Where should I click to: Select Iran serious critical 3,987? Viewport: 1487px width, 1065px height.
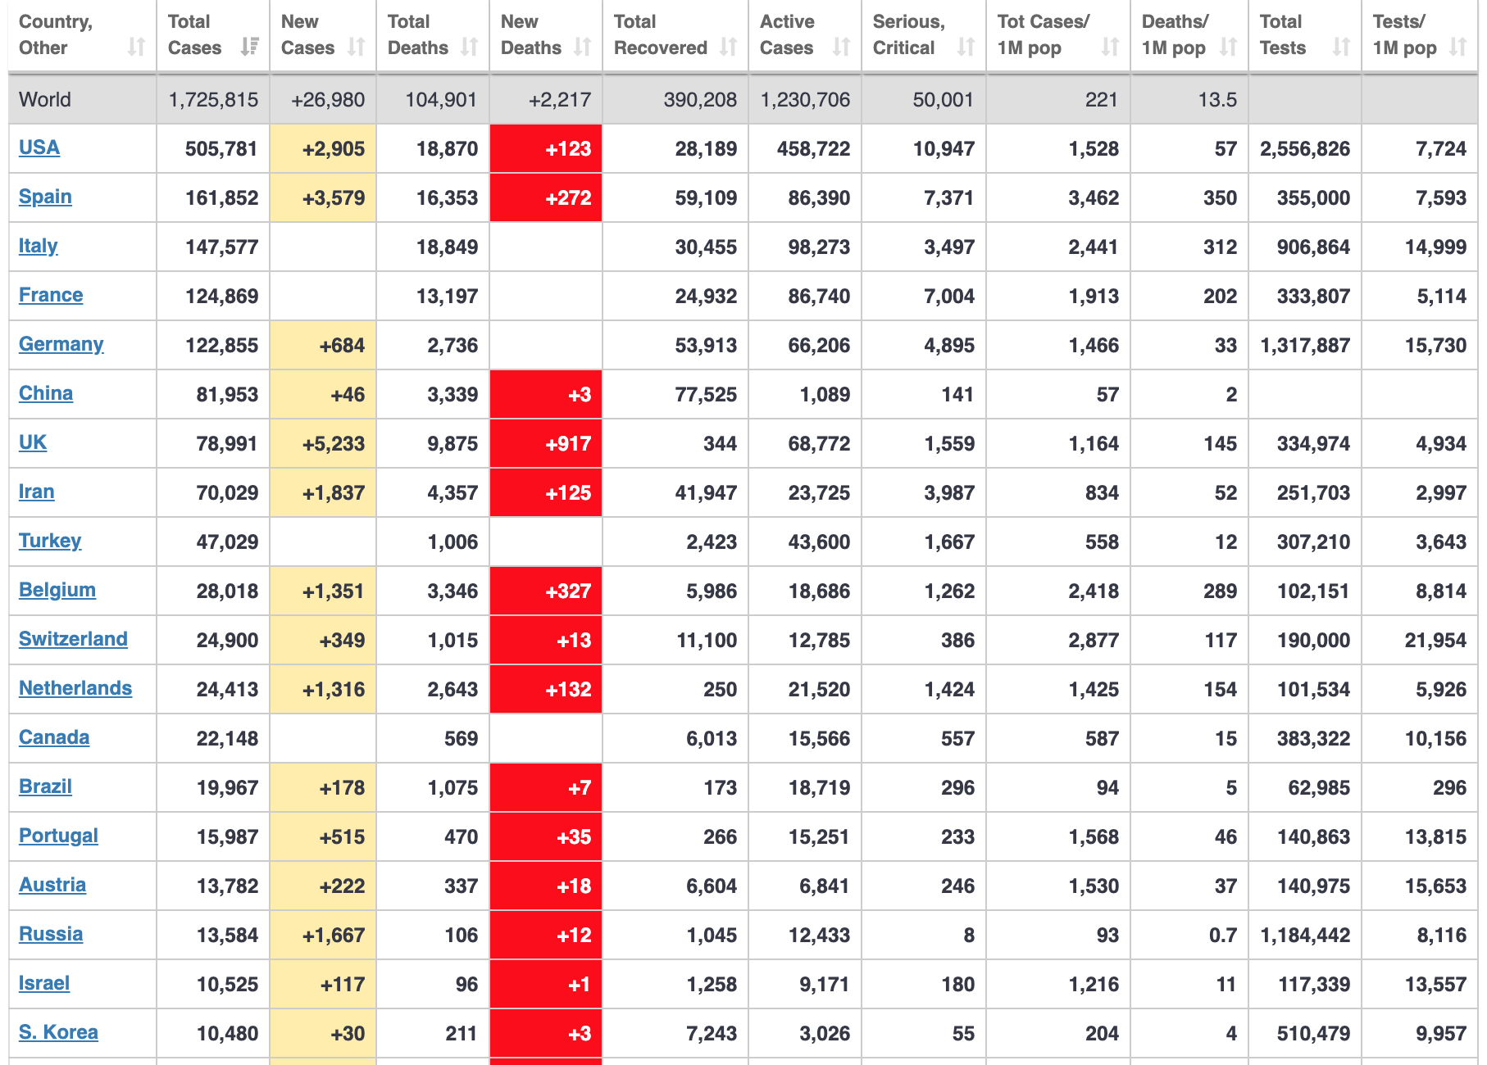[x=949, y=493]
